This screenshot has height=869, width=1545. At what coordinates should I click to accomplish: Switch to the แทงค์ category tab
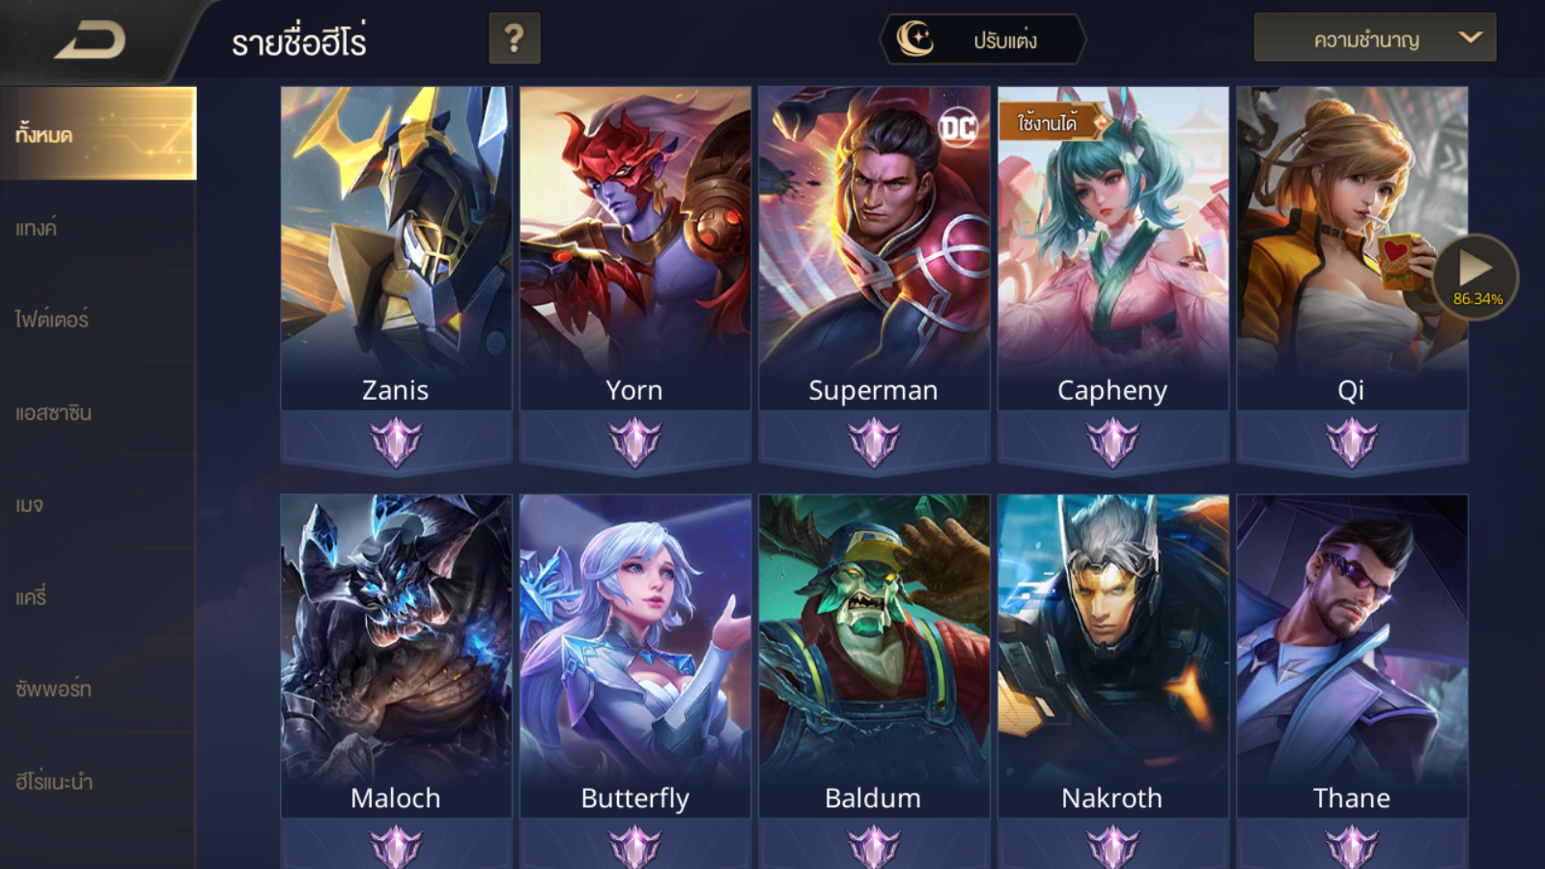click(x=98, y=228)
